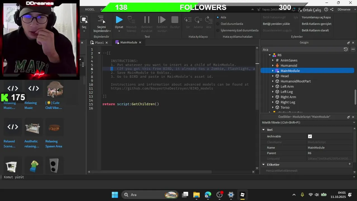
Task: Click the Seç selection tool icon
Action: 84,20
